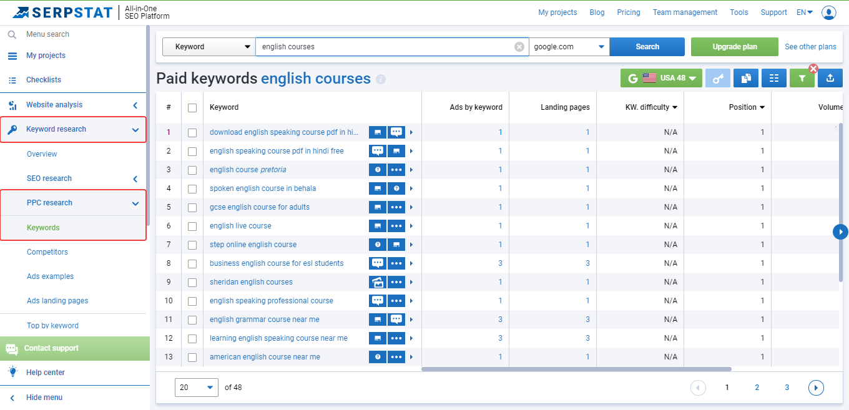Viewport: 849px width, 410px height.
Task: Click the export upload icon button
Action: point(830,78)
